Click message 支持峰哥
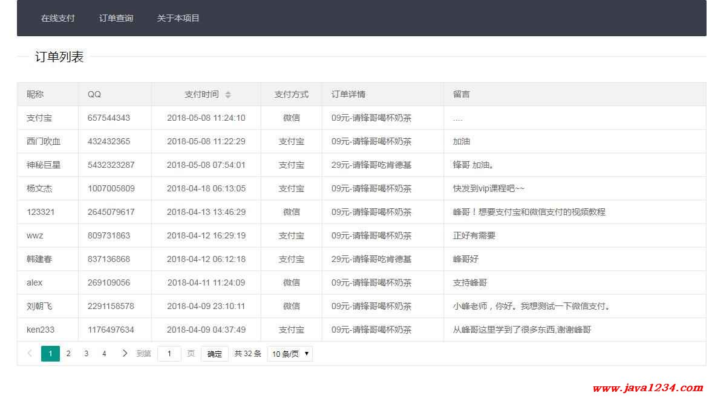The image size is (712, 402). (x=470, y=283)
